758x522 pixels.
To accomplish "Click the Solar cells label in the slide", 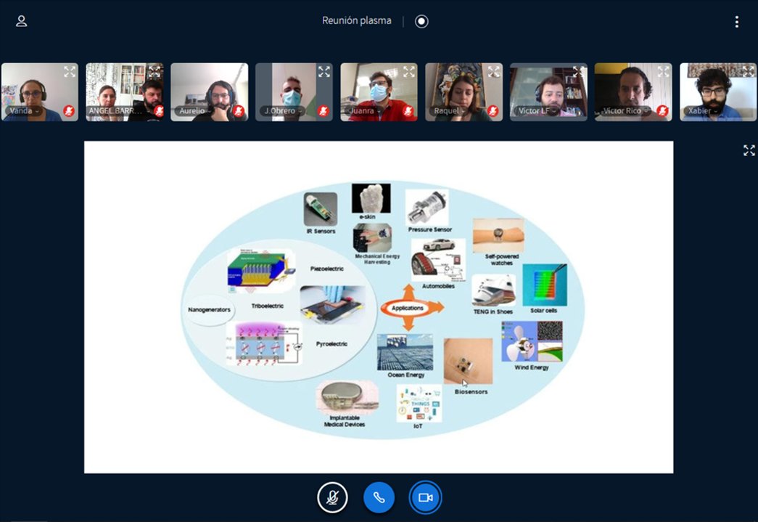I will click(544, 311).
